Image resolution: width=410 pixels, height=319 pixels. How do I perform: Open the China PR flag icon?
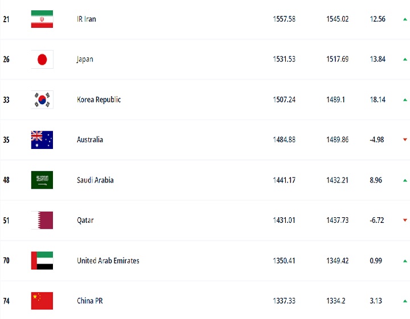[x=42, y=301]
